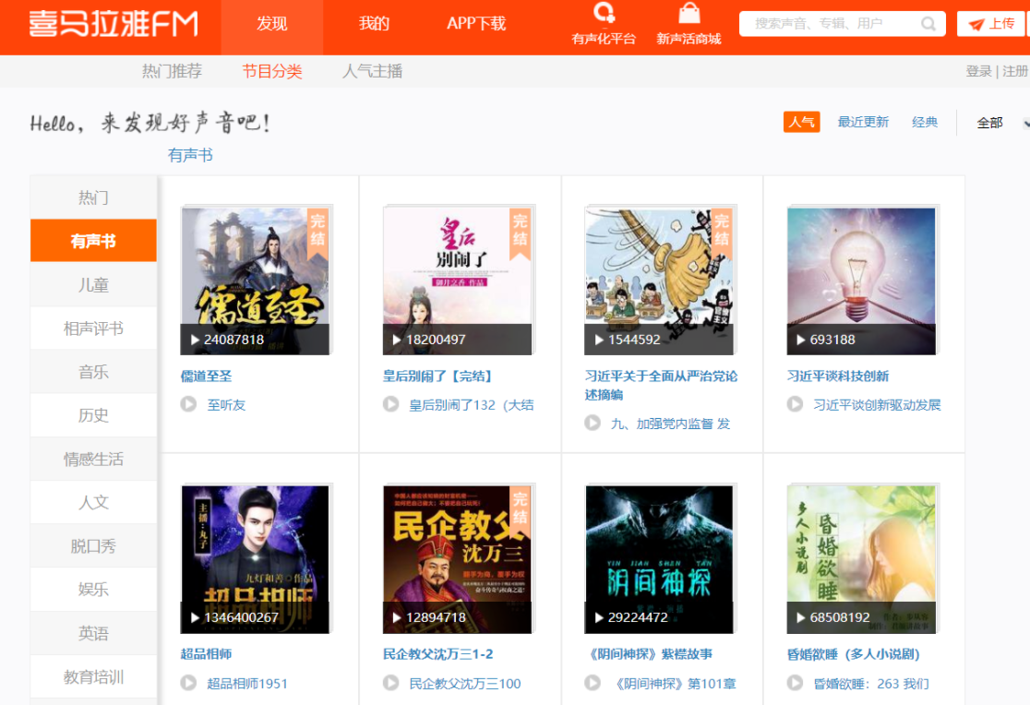This screenshot has width=1030, height=705.
Task: Play the track 民企教父沈万三100
Action: 390,683
